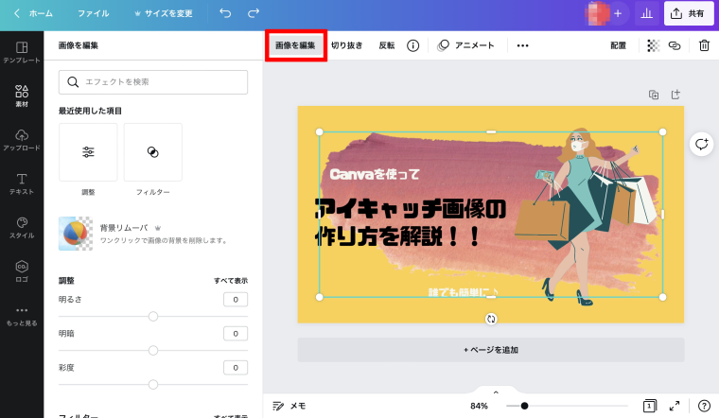Select the 明暗 value box
The width and height of the screenshot is (719, 418).
click(x=236, y=334)
